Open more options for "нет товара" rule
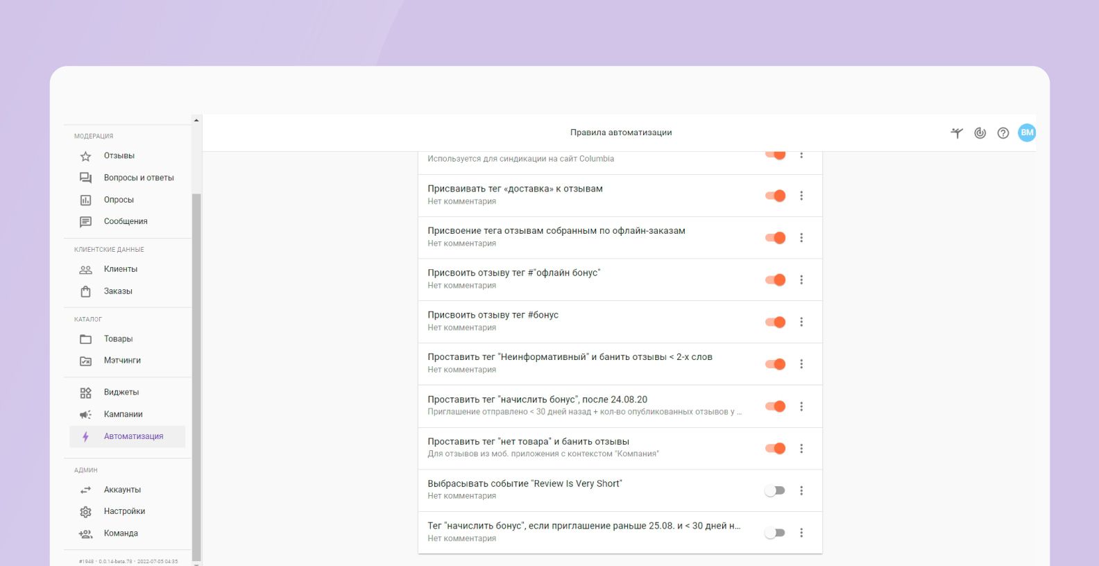The image size is (1099, 566). tap(801, 449)
